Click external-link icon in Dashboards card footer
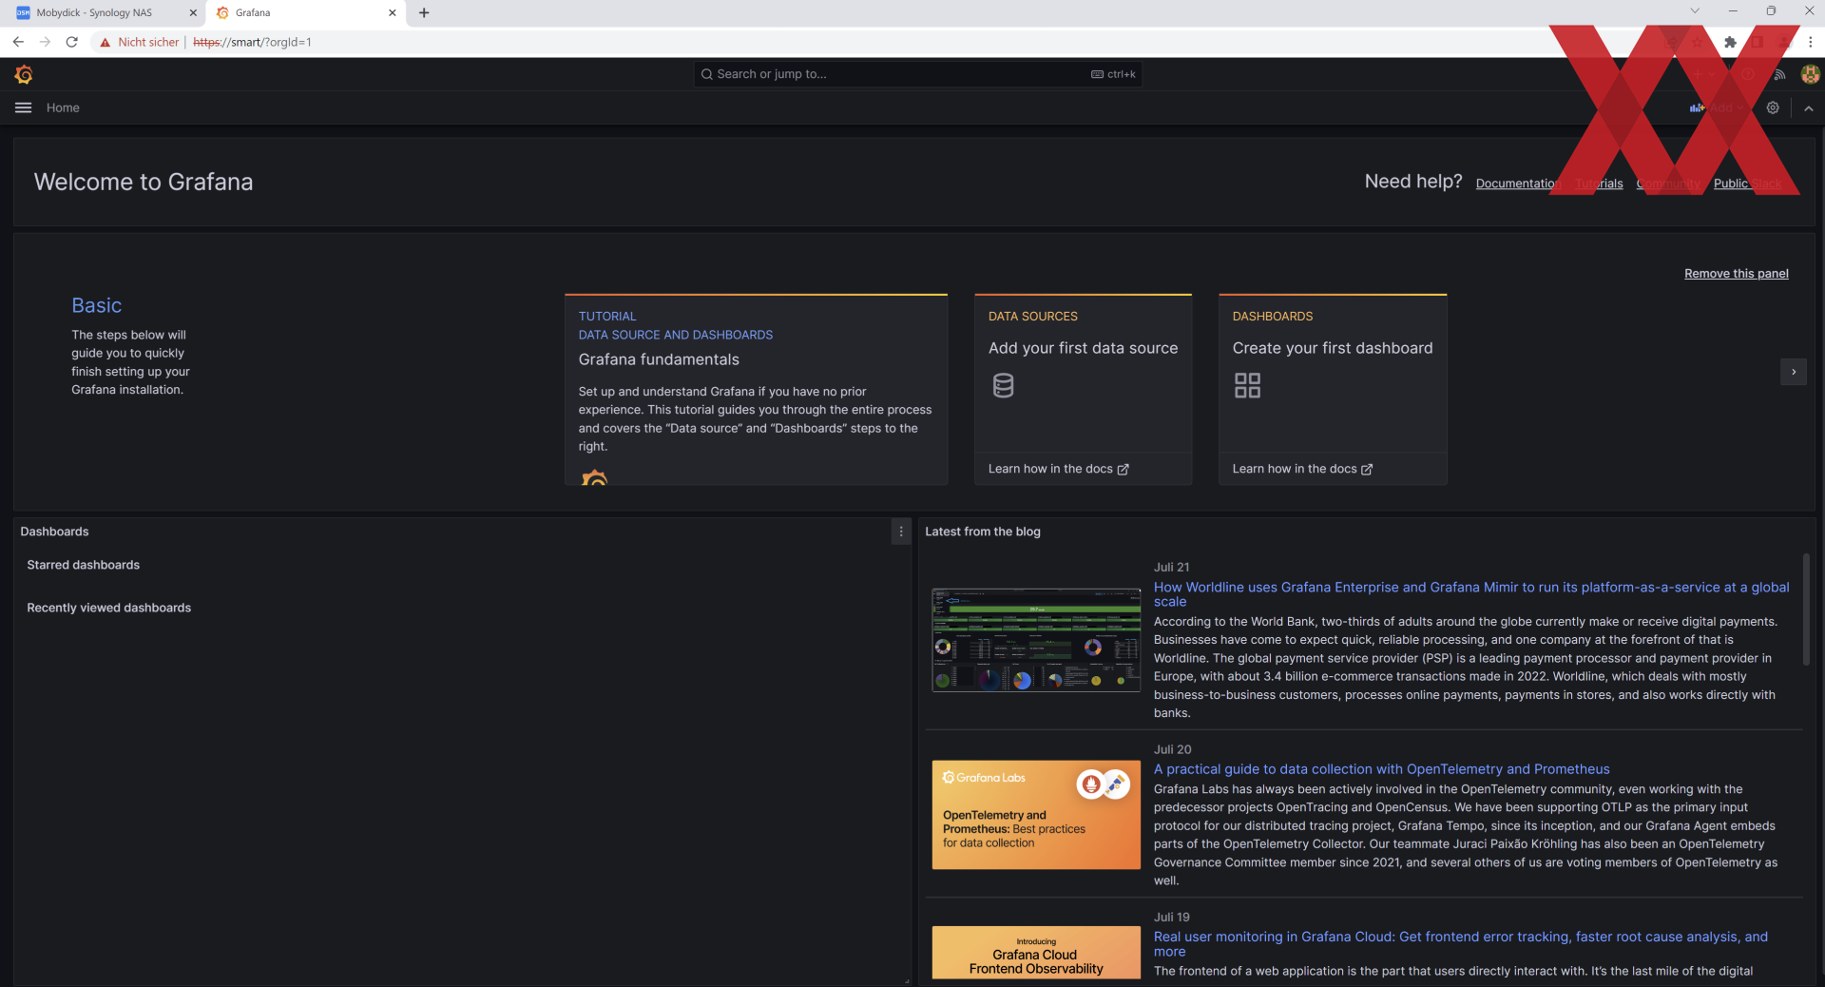Viewport: 1825px width, 987px height. point(1367,470)
